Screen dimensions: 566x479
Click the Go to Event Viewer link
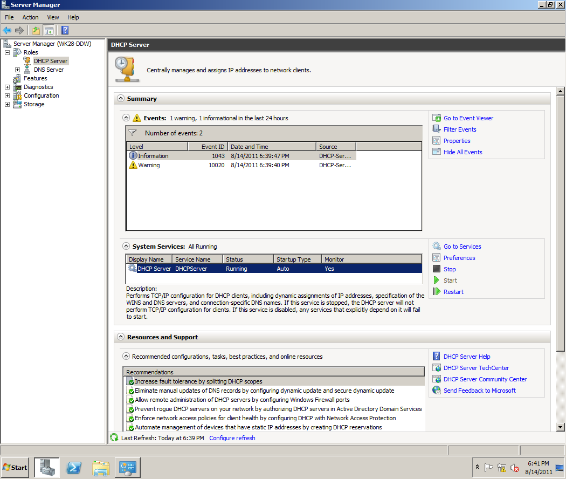468,118
